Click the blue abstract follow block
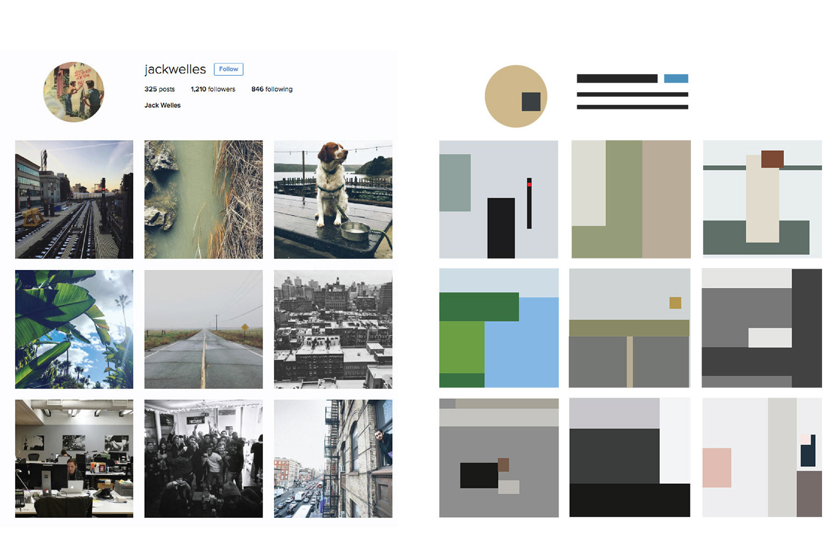This screenshot has width=838, height=534. 676,78
